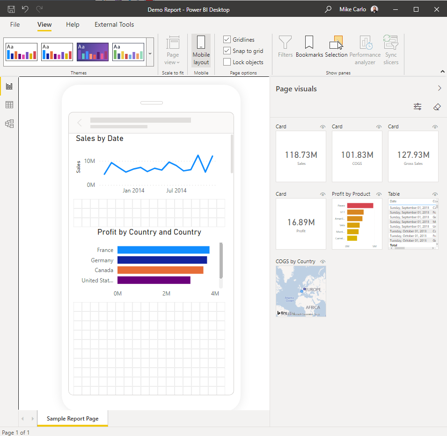Toggle the Mobile layout view
Viewport: 447px width, 436px height.
201,51
